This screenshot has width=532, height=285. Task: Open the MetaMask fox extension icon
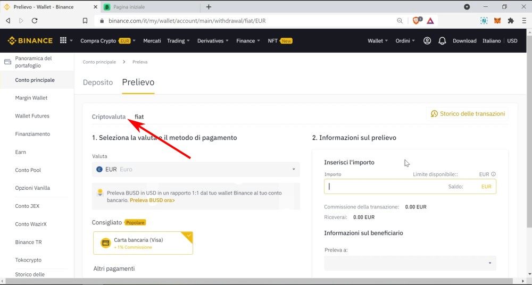pyautogui.click(x=497, y=21)
